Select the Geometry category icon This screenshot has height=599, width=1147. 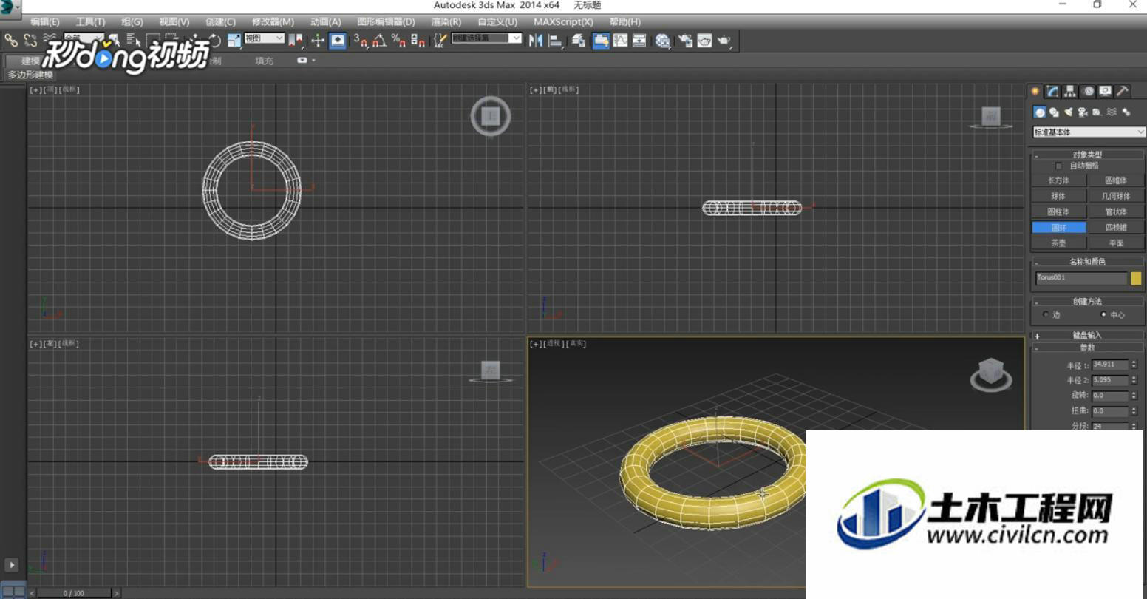[x=1039, y=112]
